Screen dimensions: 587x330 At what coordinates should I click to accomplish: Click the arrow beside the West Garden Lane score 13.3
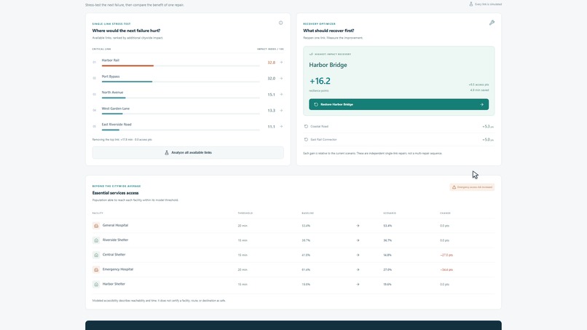pyautogui.click(x=281, y=111)
